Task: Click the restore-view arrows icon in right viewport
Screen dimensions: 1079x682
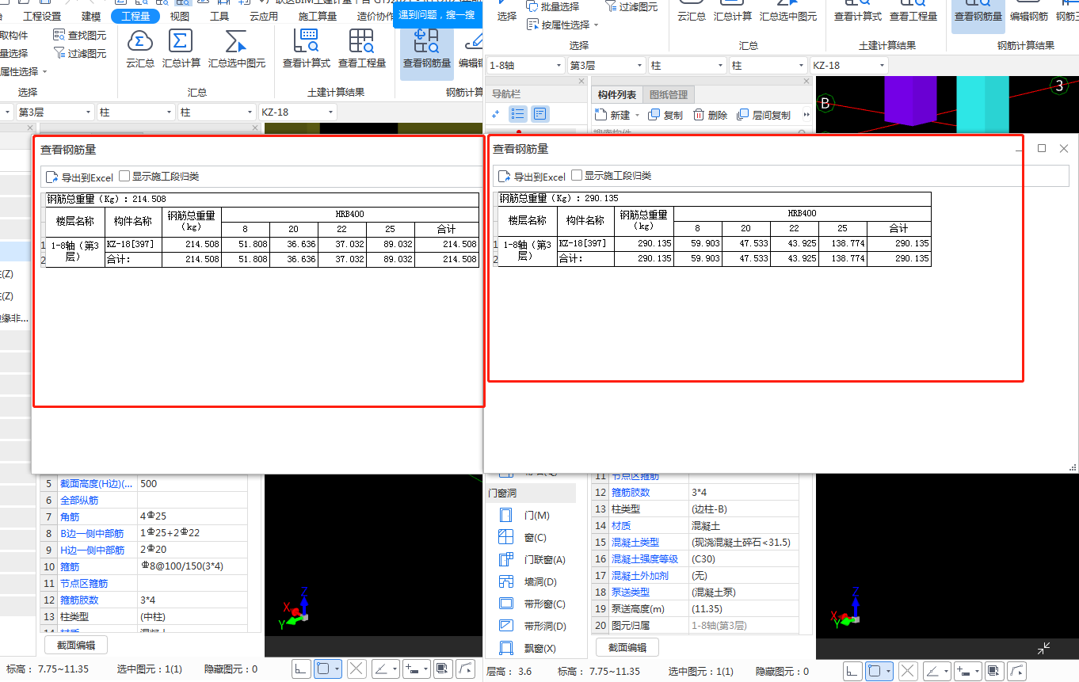Action: [x=1044, y=648]
